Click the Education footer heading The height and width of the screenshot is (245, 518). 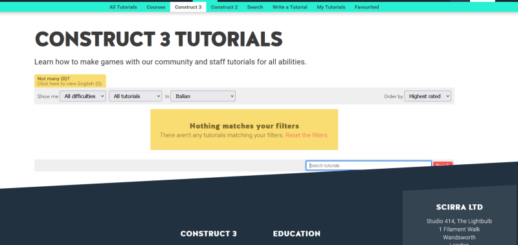[297, 234]
